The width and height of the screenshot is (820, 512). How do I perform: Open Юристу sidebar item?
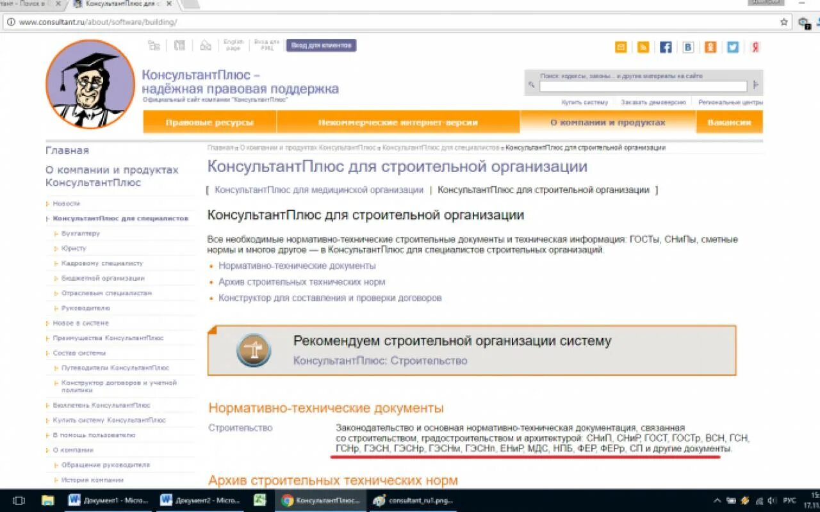pos(74,248)
